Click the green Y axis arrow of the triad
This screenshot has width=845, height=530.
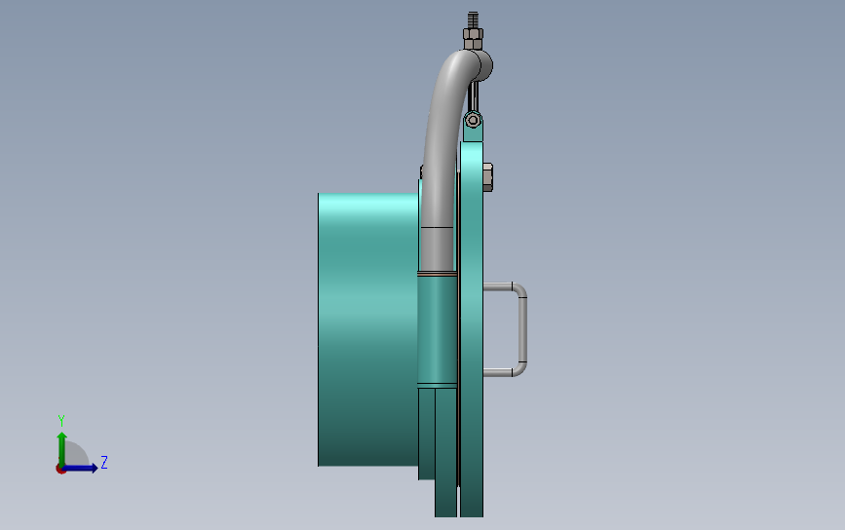[x=61, y=447]
